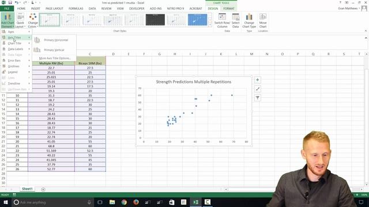Switch to the Chart Tools FORMAT tab
This screenshot has width=369, height=207.
point(229,9)
